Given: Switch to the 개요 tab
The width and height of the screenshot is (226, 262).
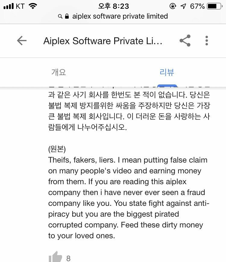Looking at the screenshot, I should click(x=58, y=72).
